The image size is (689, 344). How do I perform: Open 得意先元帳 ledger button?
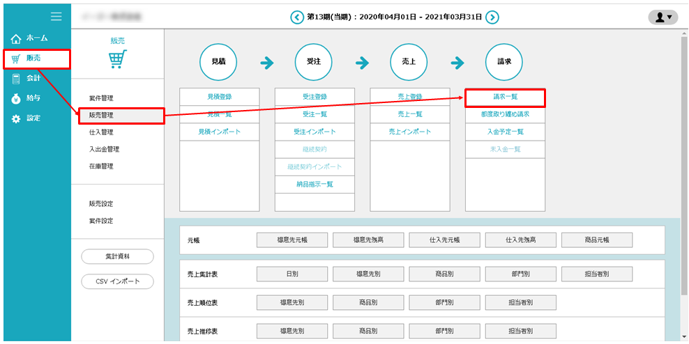click(292, 240)
